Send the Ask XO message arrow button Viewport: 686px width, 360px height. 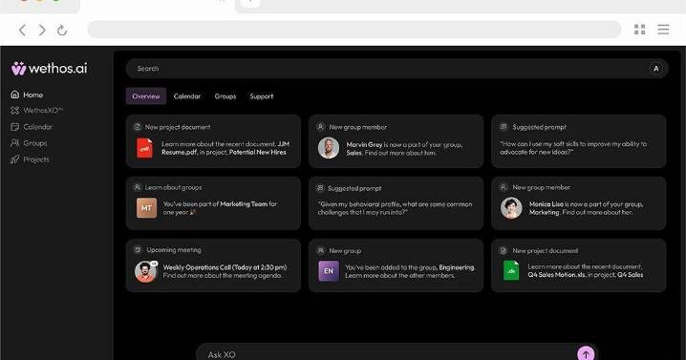586,354
